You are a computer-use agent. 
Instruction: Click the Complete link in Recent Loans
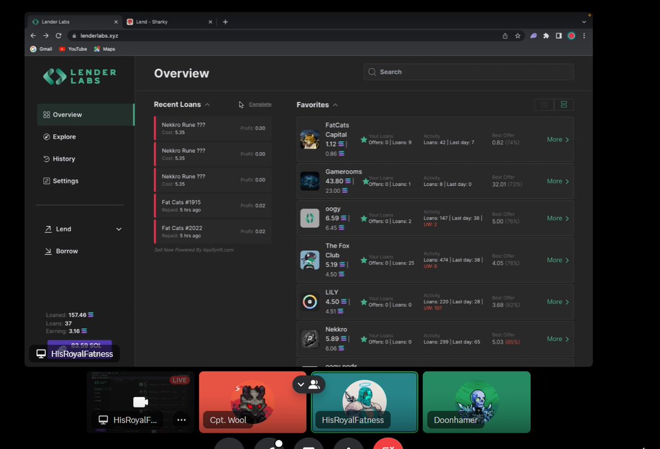point(260,104)
